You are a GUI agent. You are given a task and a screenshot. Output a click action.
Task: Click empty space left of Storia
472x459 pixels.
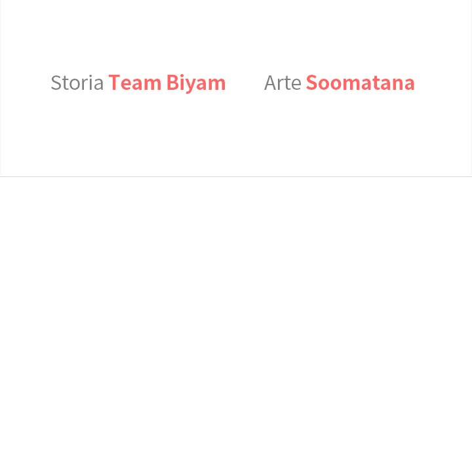tap(25, 83)
